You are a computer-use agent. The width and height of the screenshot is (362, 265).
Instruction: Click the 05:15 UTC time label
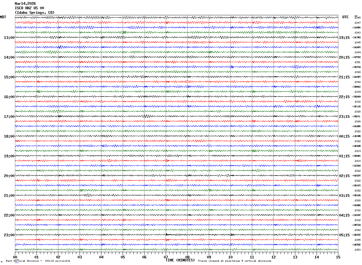[344, 235]
